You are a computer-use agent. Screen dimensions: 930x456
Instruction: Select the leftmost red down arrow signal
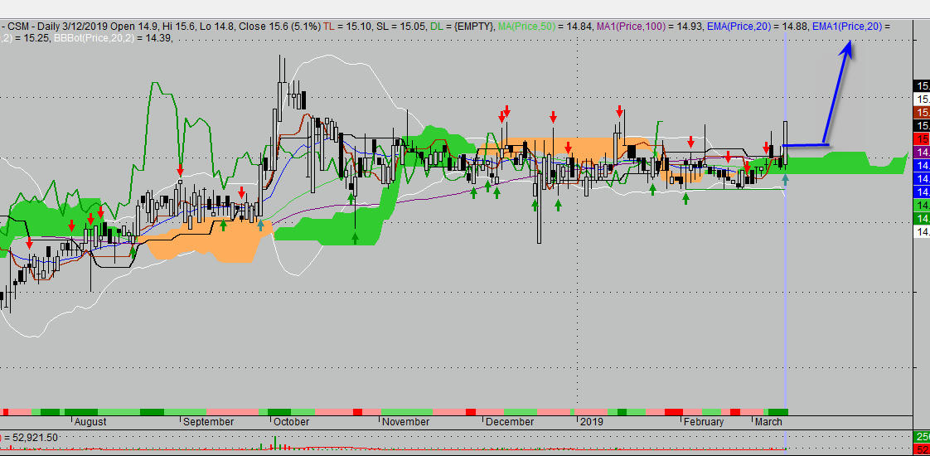click(x=30, y=242)
